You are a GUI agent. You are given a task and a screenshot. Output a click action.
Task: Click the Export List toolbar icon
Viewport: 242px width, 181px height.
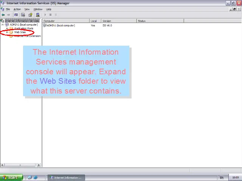coord(23,15)
